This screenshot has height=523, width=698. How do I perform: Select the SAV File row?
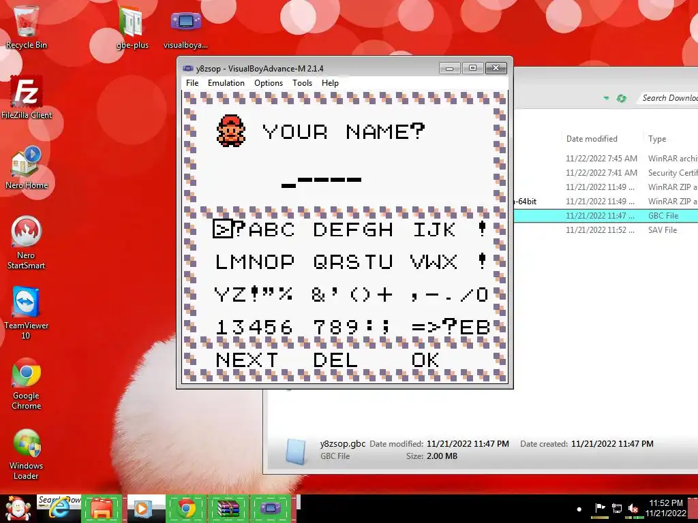point(605,230)
